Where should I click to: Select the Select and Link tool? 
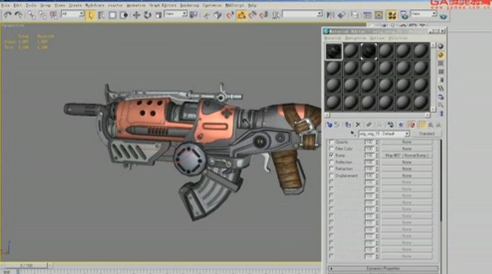[x=31, y=15]
